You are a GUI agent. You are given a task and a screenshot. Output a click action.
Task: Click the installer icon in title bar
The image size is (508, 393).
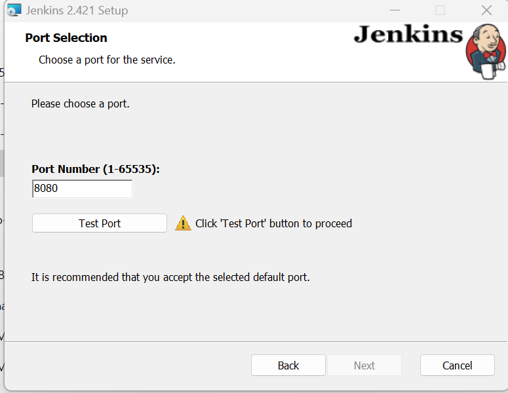pos(14,10)
